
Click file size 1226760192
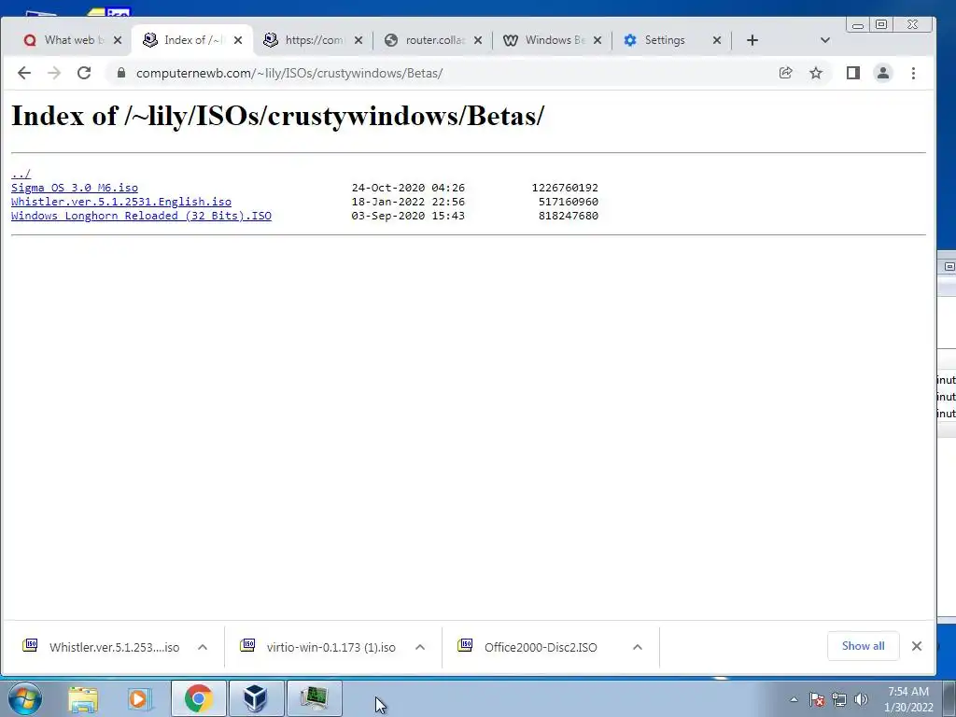point(565,188)
